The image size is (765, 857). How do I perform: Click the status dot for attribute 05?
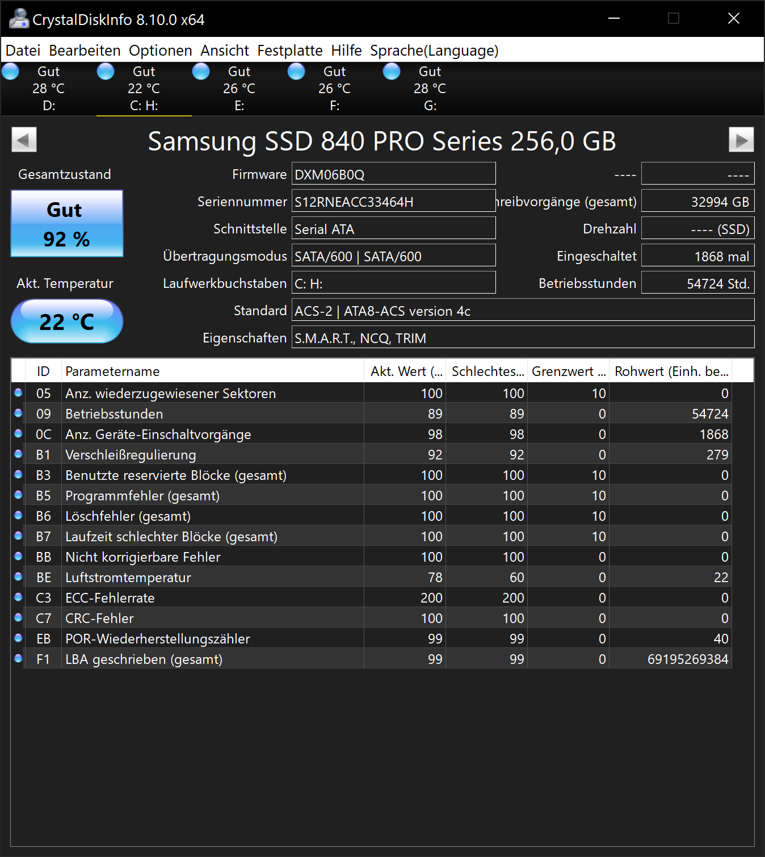click(18, 392)
